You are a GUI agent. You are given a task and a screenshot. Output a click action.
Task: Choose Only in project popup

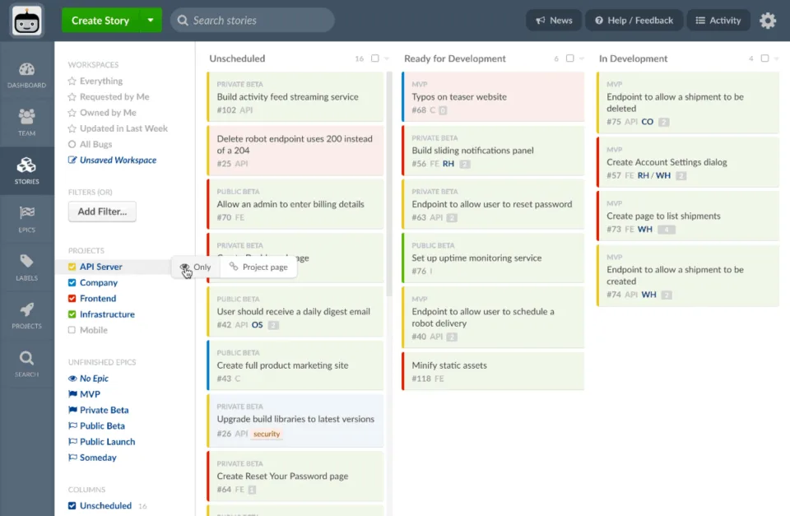(x=196, y=267)
